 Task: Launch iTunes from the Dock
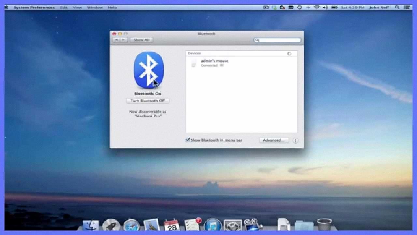point(213,225)
